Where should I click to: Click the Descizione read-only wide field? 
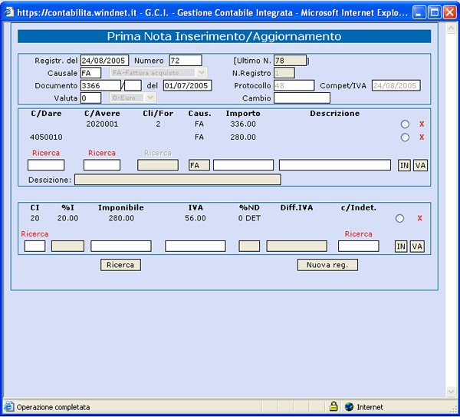[x=178, y=180]
